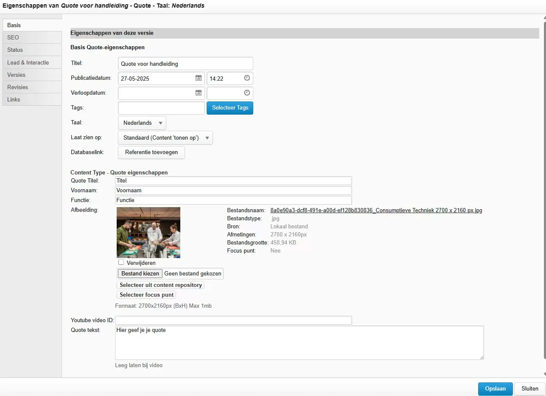Screen dimensions: 546x396
Task: Open the Verloopdatum clock time picker
Action: (247, 93)
